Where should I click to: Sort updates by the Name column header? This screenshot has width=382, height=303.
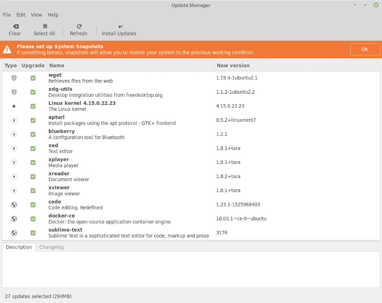click(56, 65)
